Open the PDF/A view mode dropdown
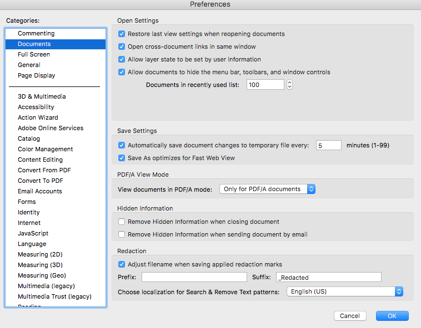The image size is (421, 328). (x=268, y=189)
